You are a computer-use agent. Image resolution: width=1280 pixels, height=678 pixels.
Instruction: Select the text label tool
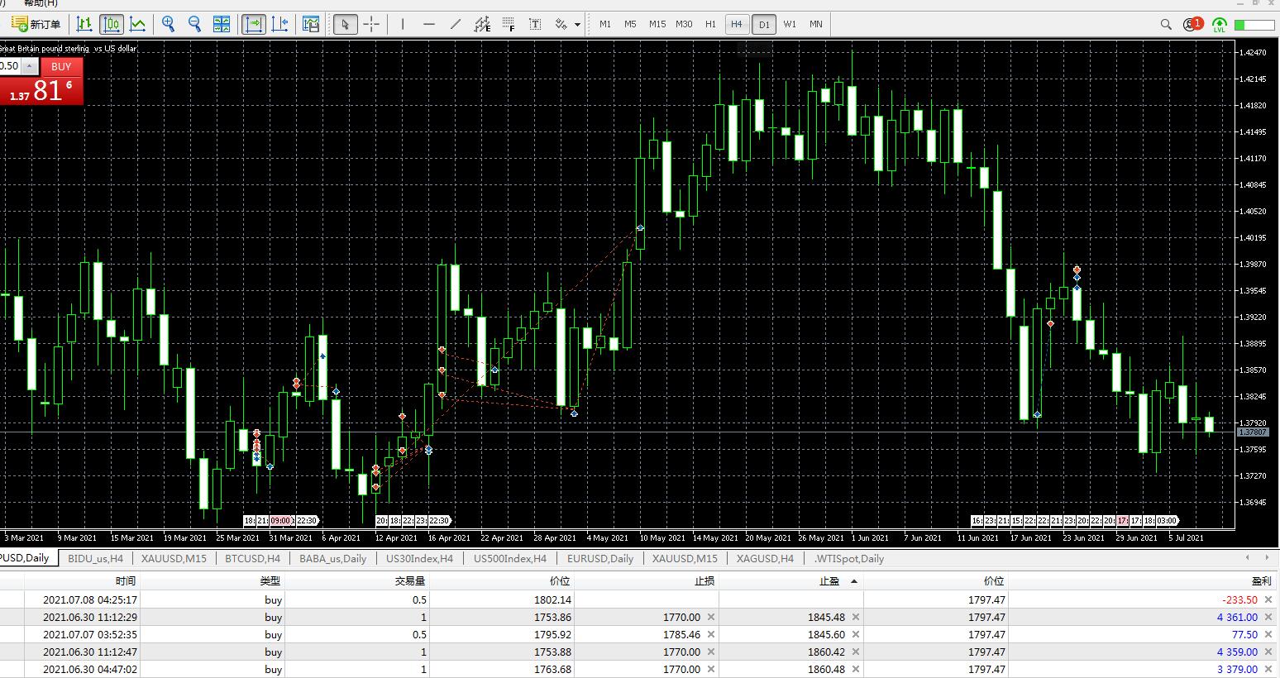[x=535, y=24]
